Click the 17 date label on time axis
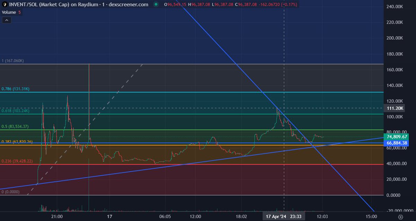 [x=110, y=216]
